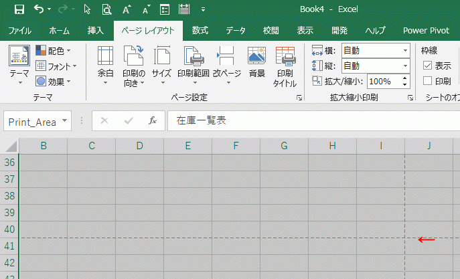
Task: Select column G header
Action: [x=284, y=146]
